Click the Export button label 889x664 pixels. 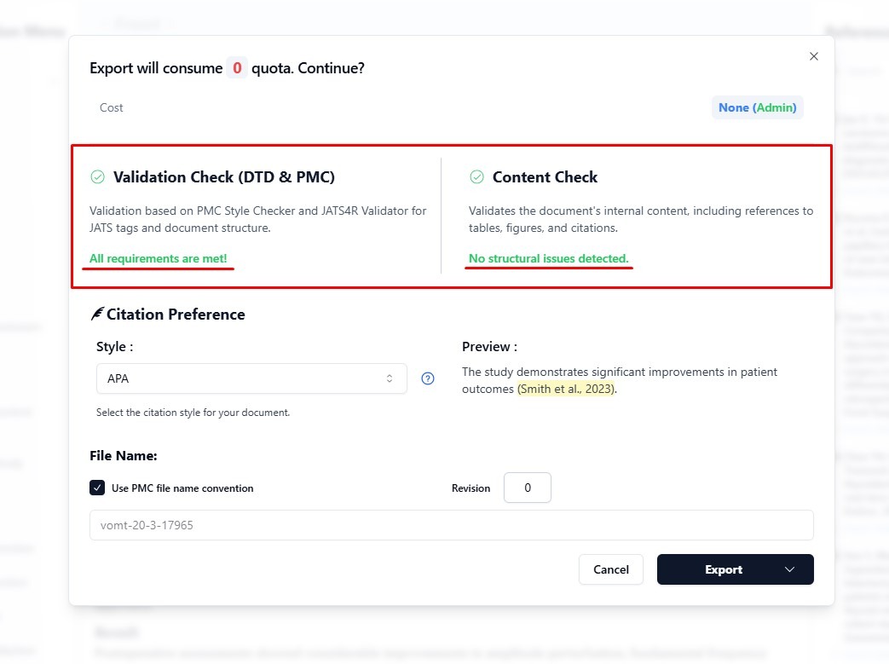pyautogui.click(x=723, y=569)
